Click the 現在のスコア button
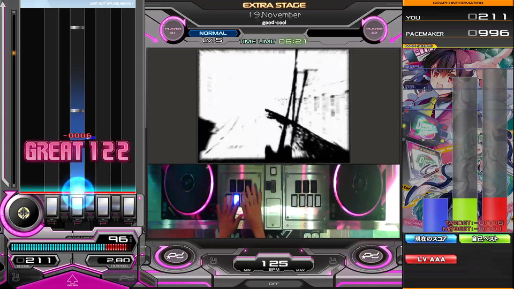 [x=430, y=239]
